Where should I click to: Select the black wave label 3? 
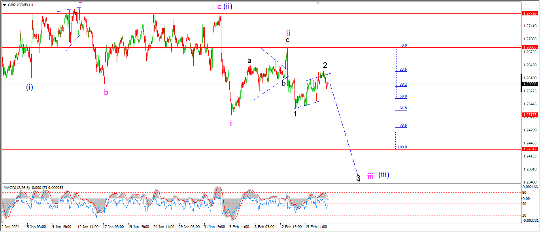358,178
